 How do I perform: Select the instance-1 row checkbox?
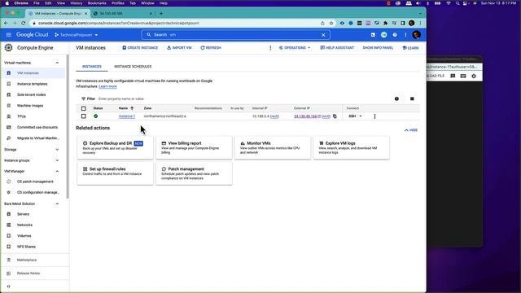[x=83, y=116]
